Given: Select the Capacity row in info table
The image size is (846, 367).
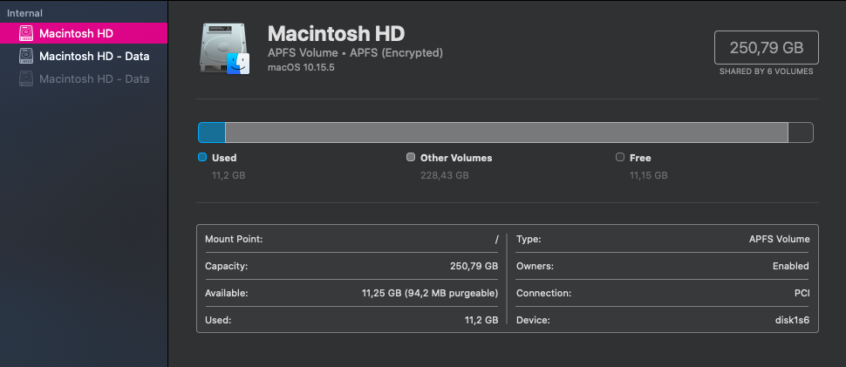Looking at the screenshot, I should coord(351,266).
